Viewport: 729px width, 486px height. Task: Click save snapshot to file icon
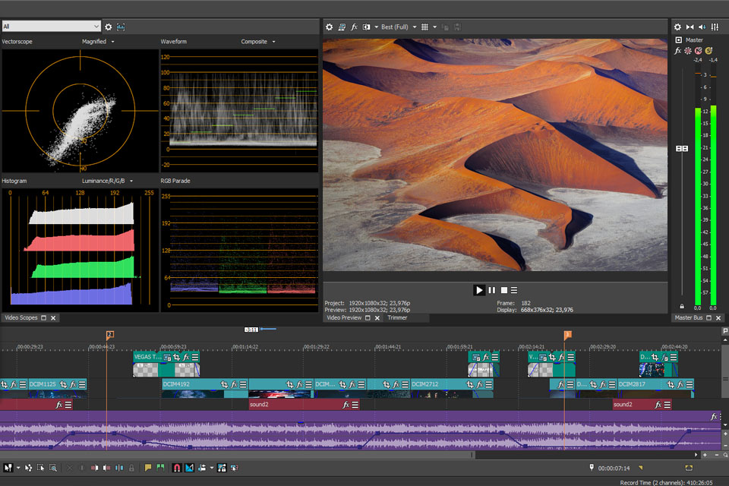pos(457,27)
